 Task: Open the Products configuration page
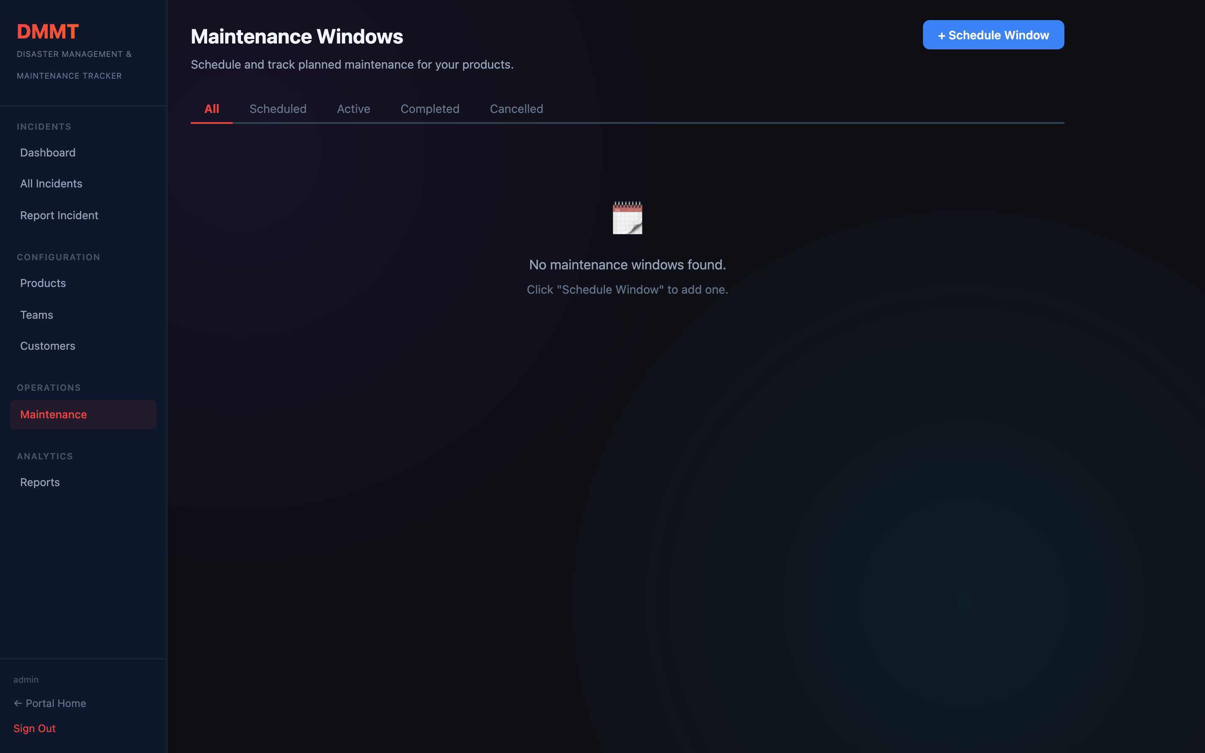tap(43, 283)
